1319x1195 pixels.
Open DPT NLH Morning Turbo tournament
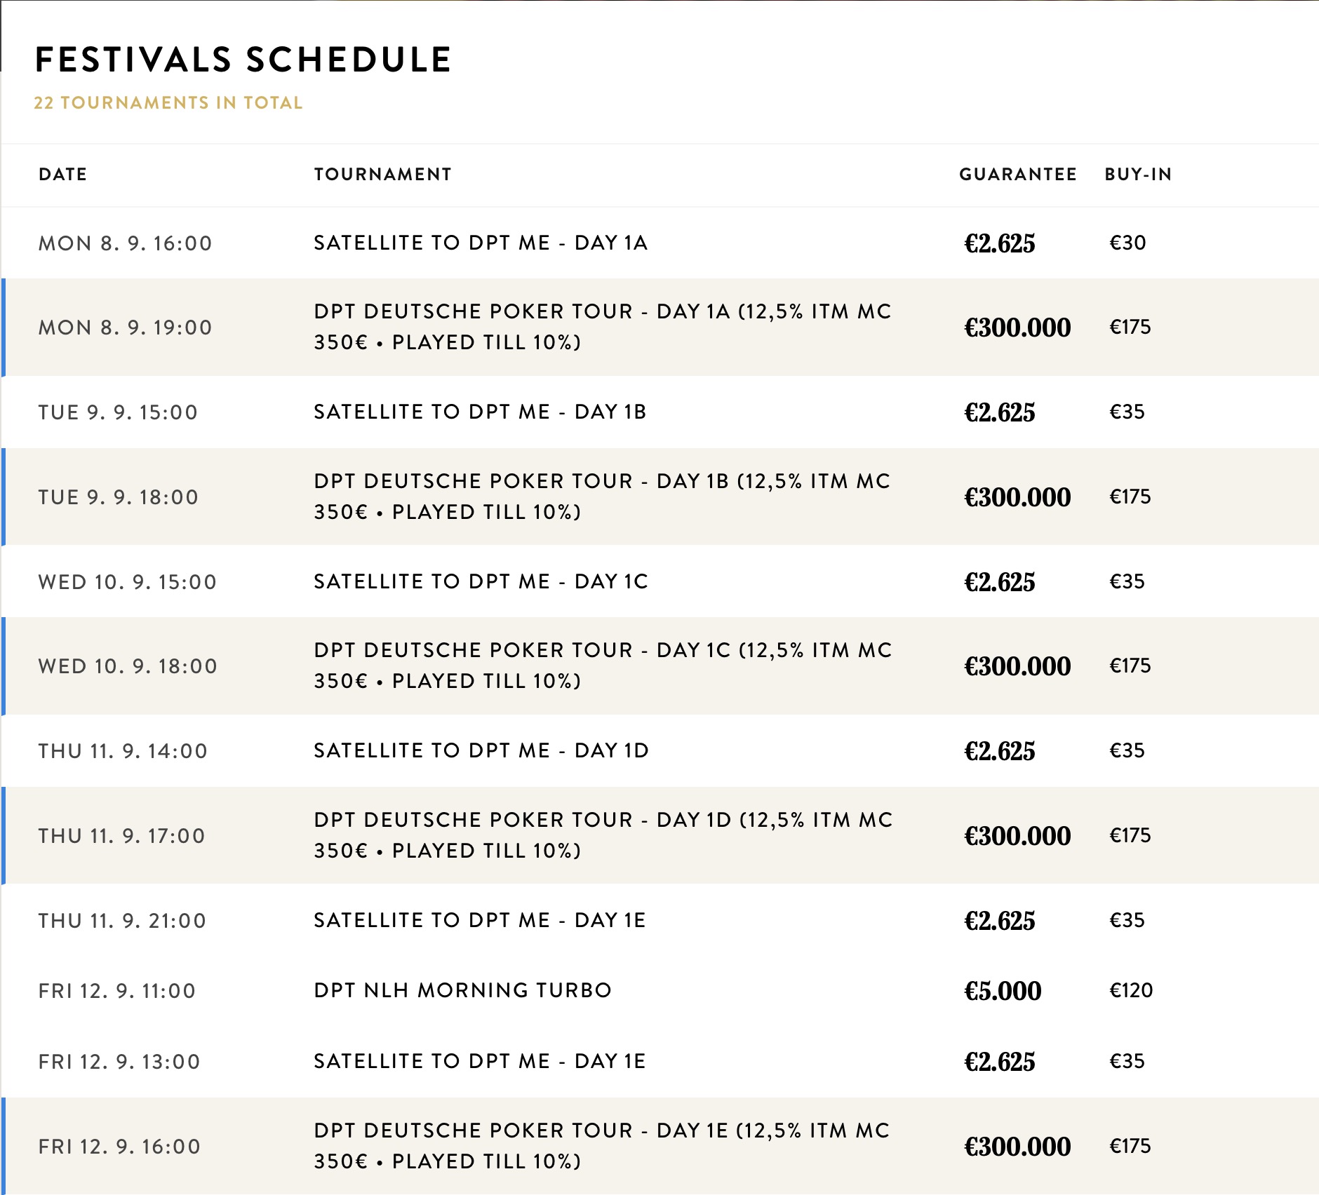462,990
